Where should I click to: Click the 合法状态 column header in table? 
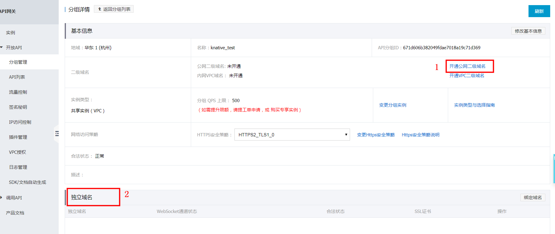[x=336, y=211]
